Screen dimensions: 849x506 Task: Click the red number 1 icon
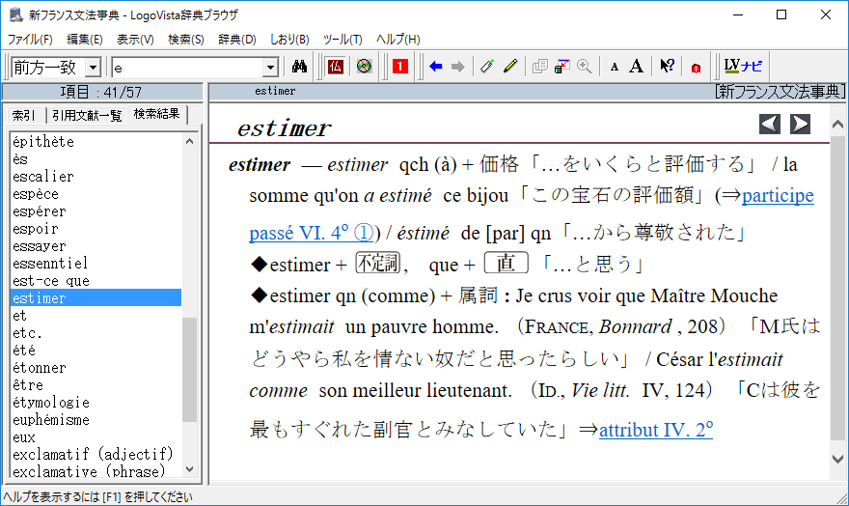coord(400,67)
